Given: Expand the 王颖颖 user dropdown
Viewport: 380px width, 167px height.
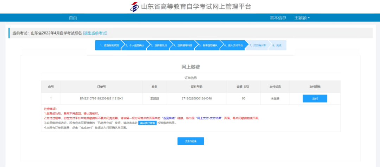Looking at the screenshot, I should click(302, 18).
